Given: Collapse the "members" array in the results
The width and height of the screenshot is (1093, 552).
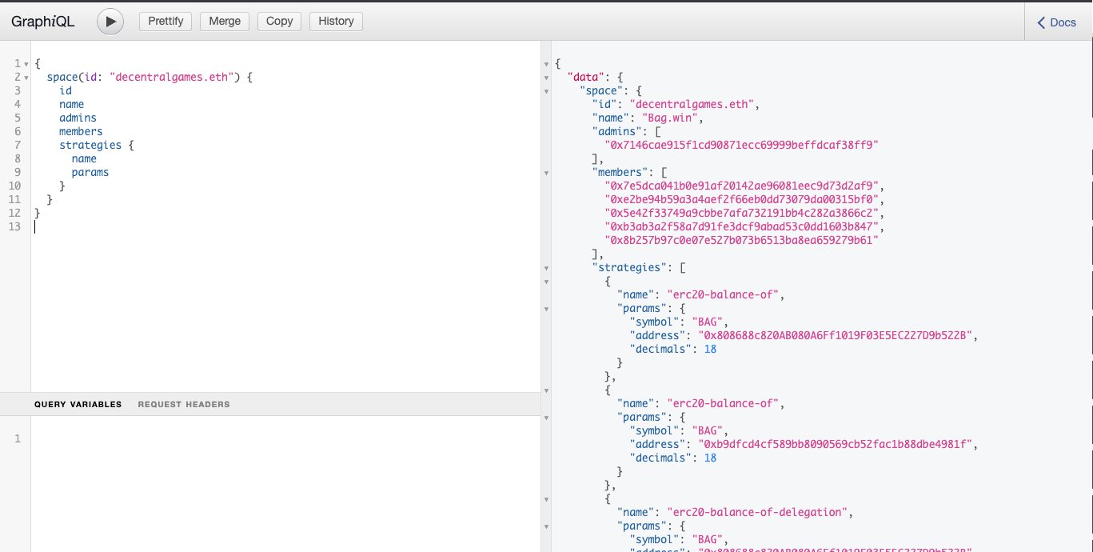Looking at the screenshot, I should pyautogui.click(x=546, y=173).
